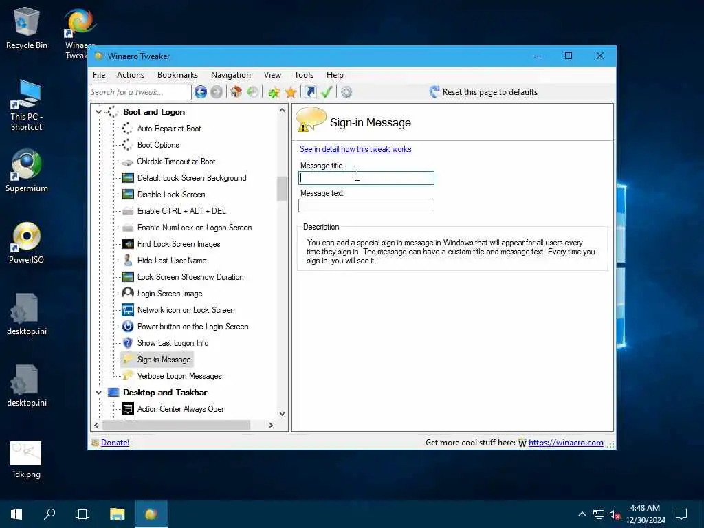Viewport: 704px width, 528px height.
Task: Click the Donate! link
Action: [x=115, y=443]
